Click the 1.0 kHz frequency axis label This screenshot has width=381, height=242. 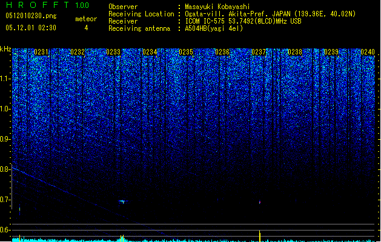[x=5, y=109]
